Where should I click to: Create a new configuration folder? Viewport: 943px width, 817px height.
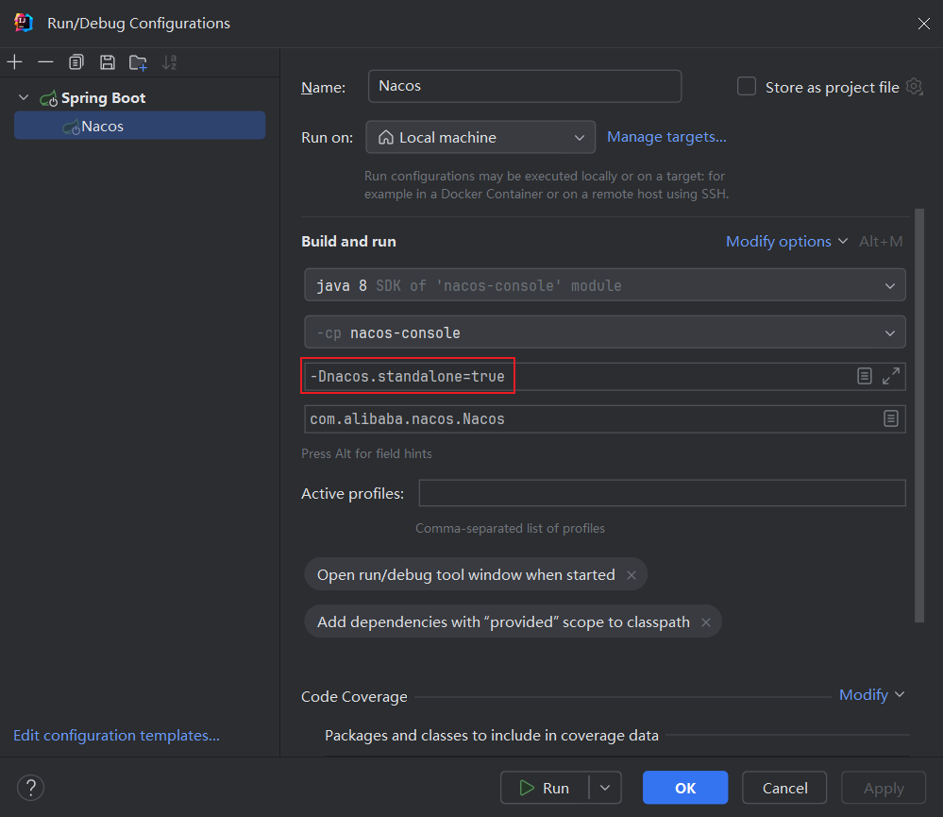pyautogui.click(x=139, y=62)
